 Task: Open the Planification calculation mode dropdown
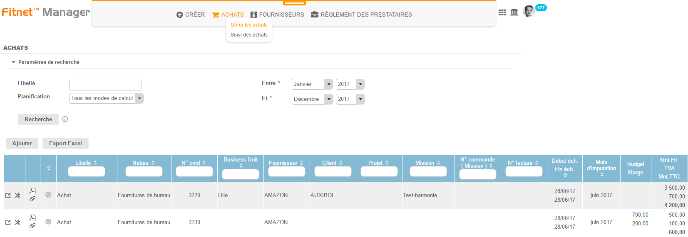coord(106,98)
